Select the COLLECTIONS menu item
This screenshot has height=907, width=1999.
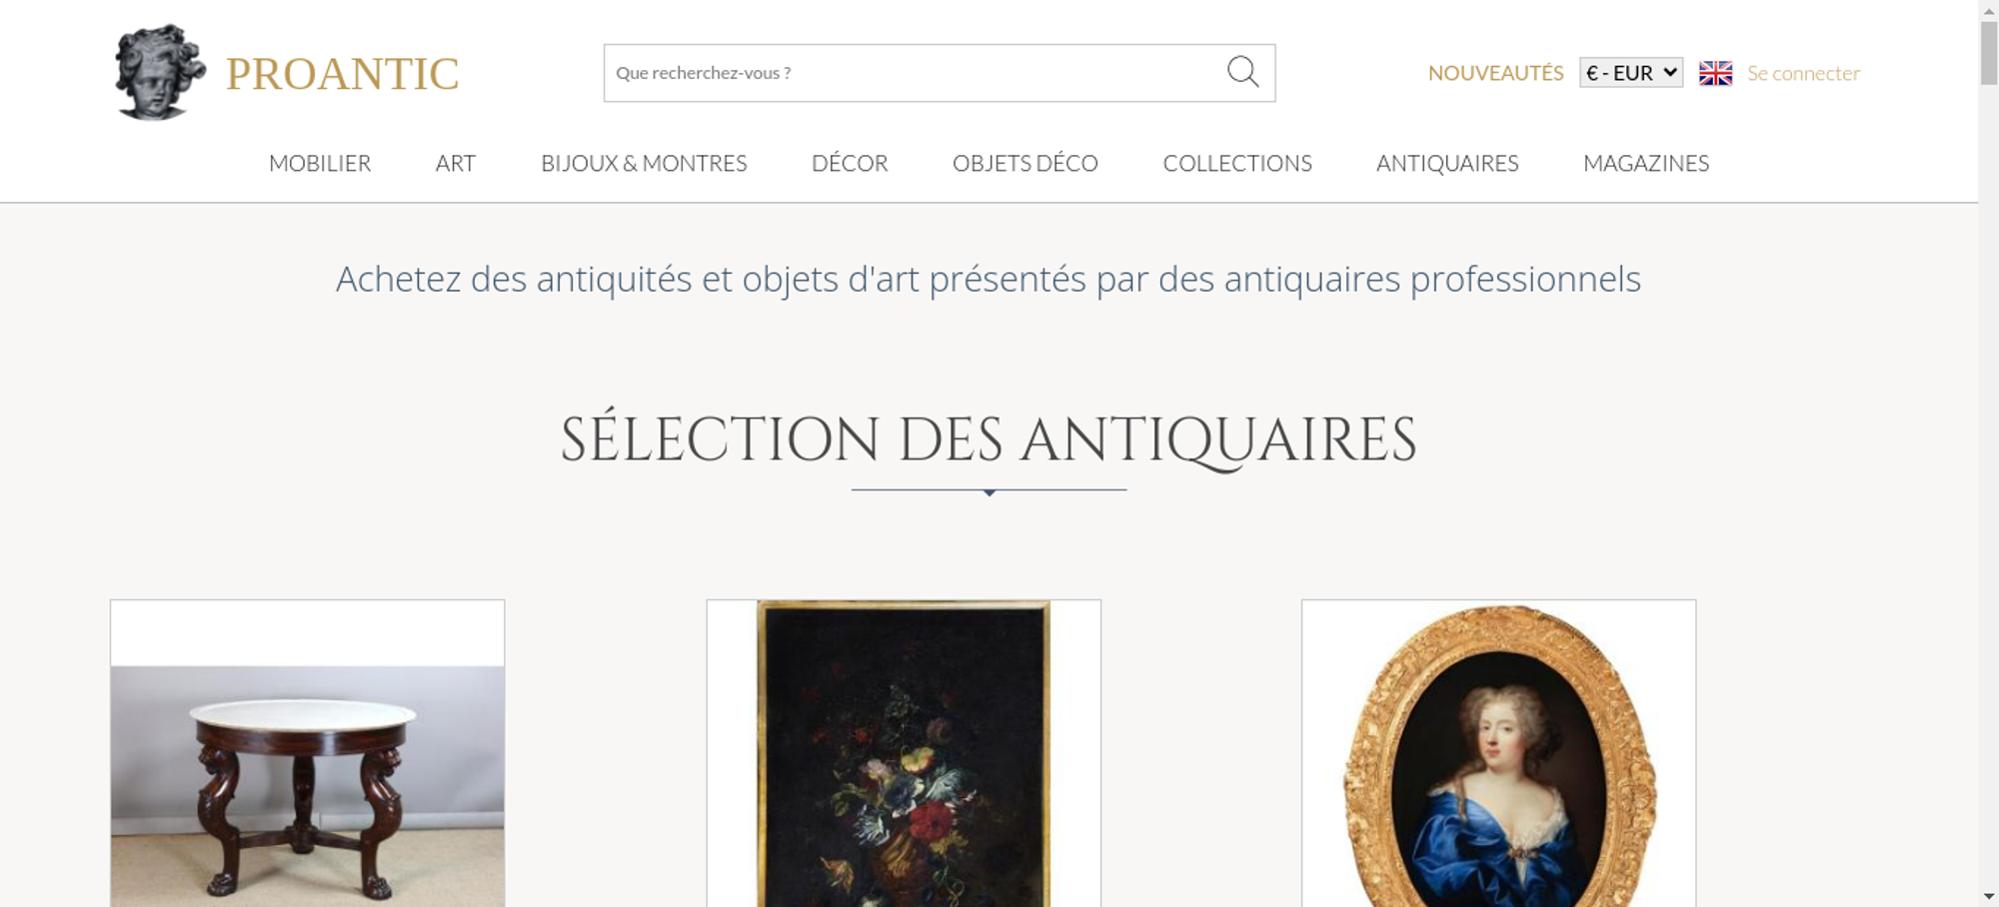(x=1237, y=163)
